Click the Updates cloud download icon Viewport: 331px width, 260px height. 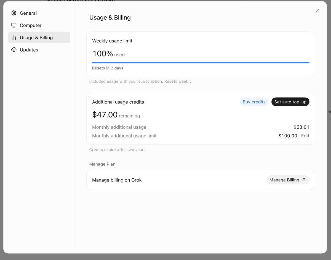tap(14, 50)
